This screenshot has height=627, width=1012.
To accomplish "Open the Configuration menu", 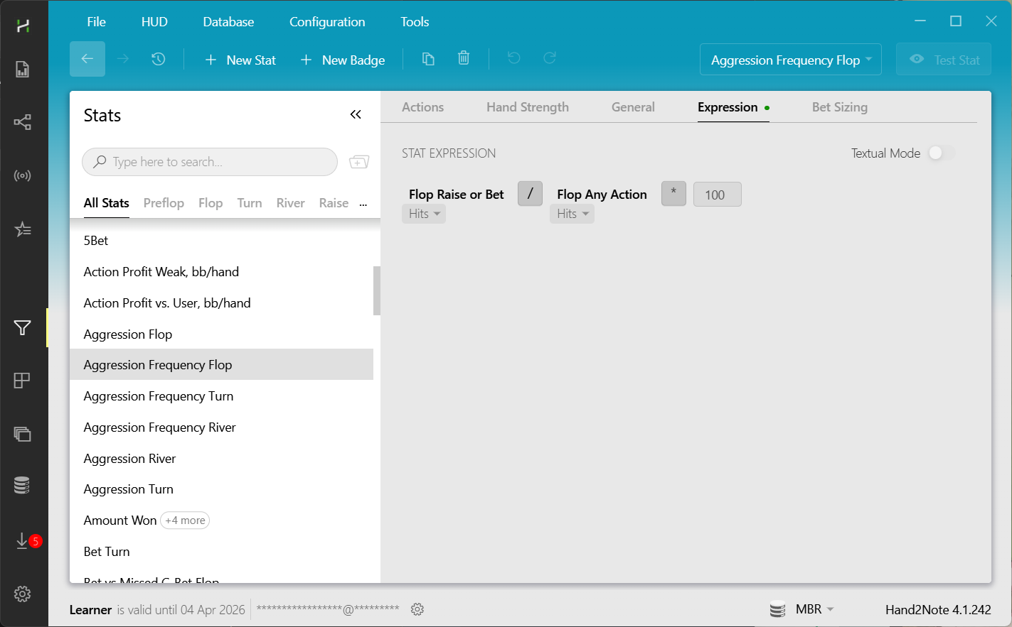I will point(327,22).
